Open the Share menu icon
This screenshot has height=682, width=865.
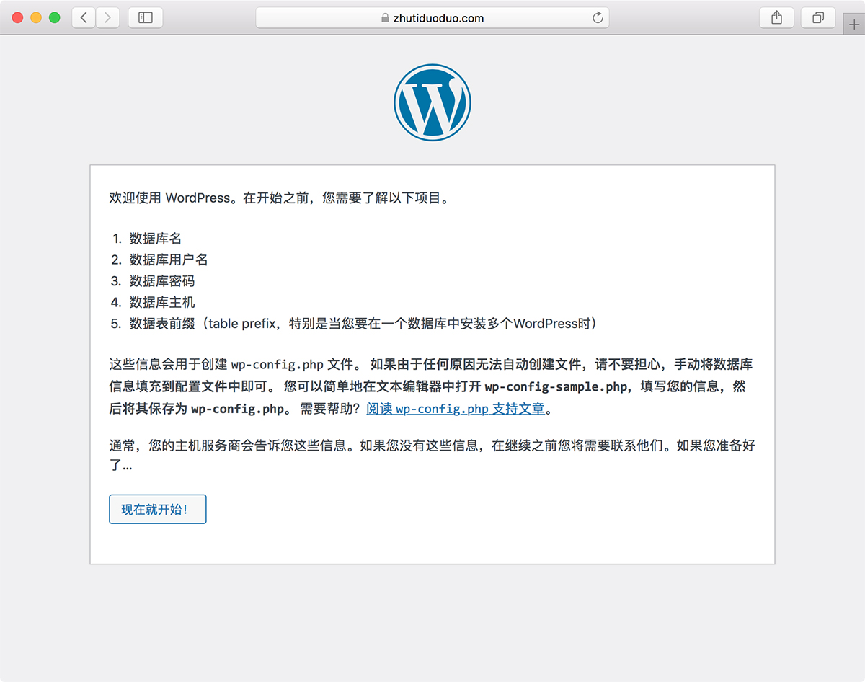[x=776, y=18]
